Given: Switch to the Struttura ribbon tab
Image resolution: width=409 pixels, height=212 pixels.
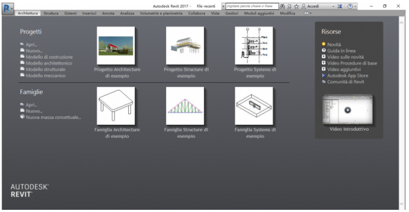Looking at the screenshot, I should (x=51, y=13).
